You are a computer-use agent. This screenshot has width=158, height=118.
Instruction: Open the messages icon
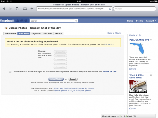[x=22, y=21]
